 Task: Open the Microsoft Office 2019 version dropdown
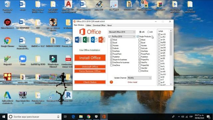coord(122,32)
